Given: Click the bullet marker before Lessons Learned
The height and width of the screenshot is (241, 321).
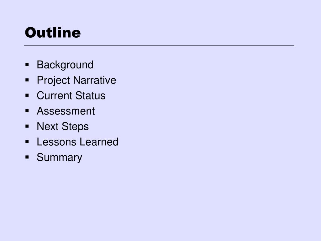Looking at the screenshot, I should pos(27,142).
